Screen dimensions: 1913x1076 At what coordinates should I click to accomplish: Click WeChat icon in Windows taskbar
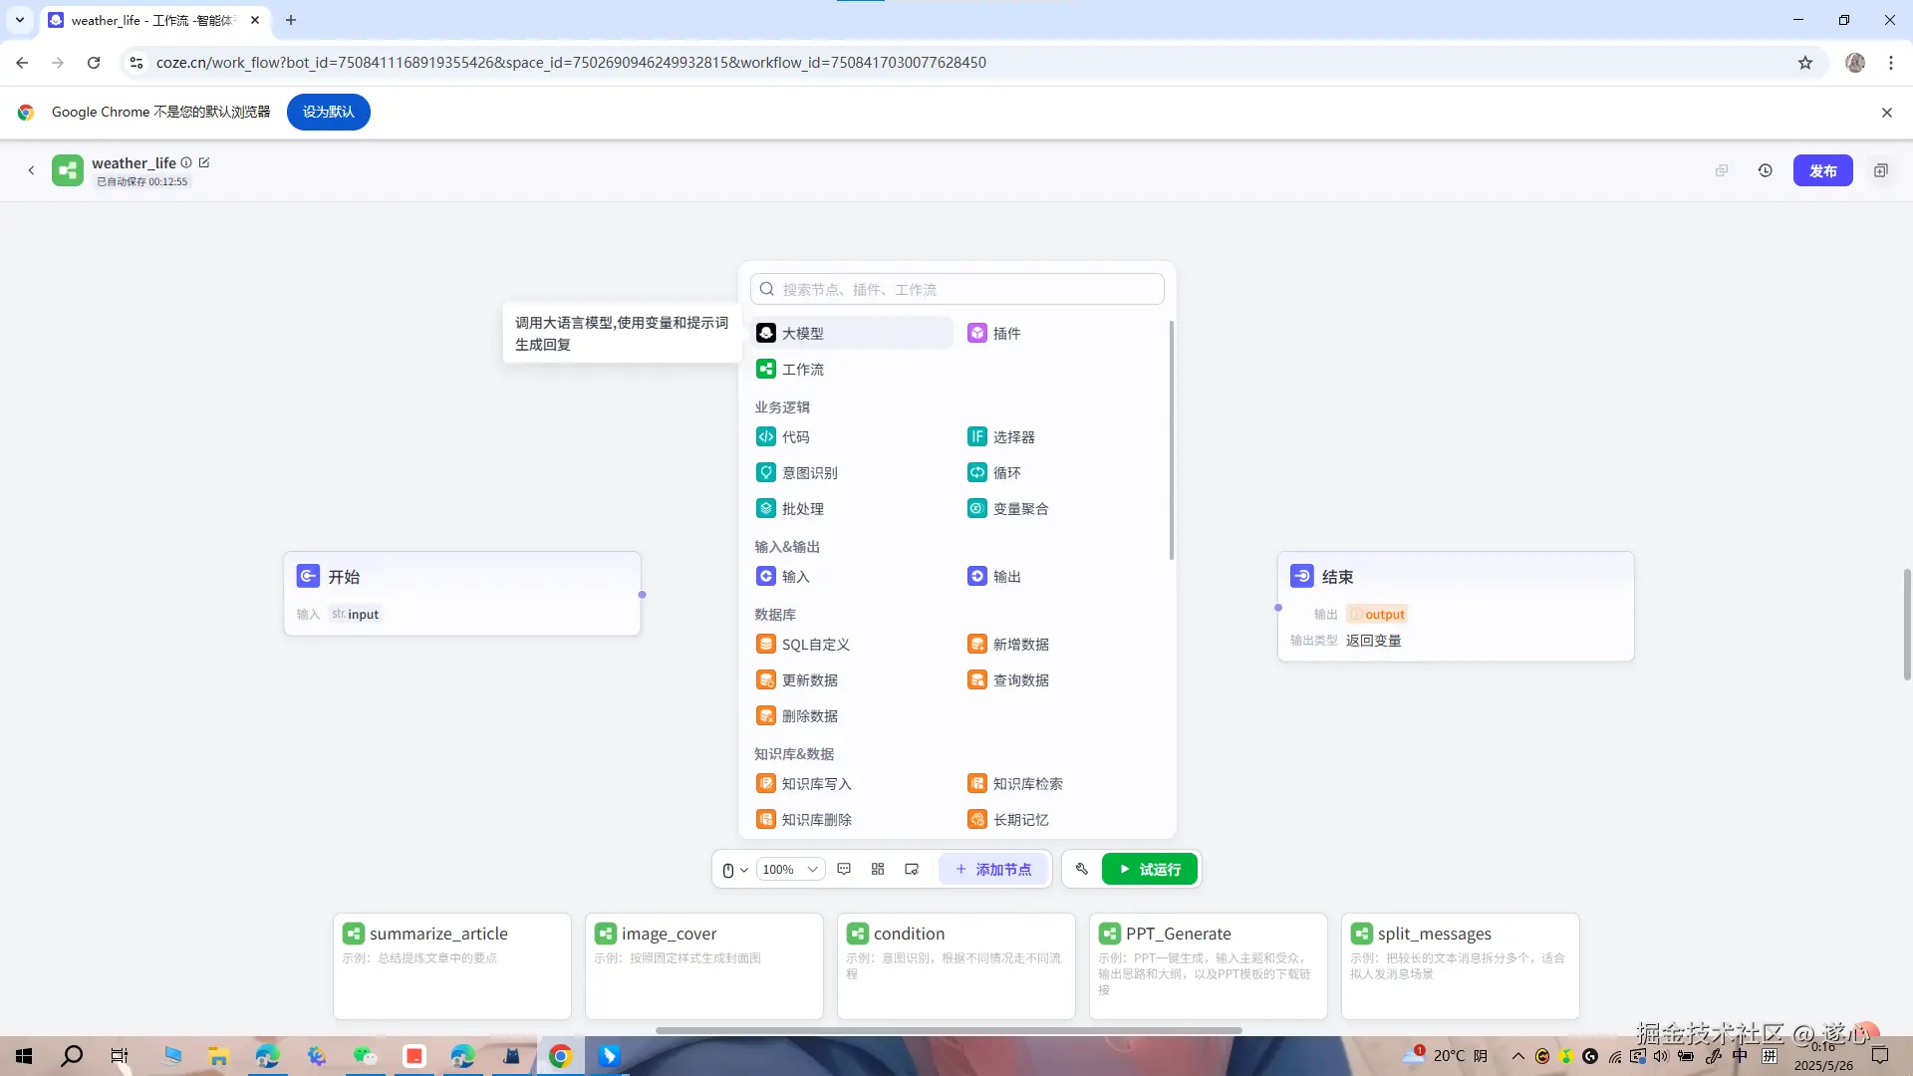click(365, 1056)
